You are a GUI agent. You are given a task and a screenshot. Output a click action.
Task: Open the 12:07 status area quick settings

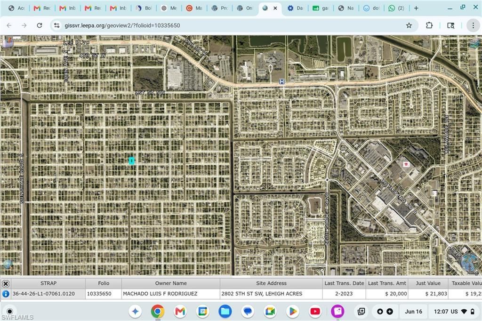454,312
